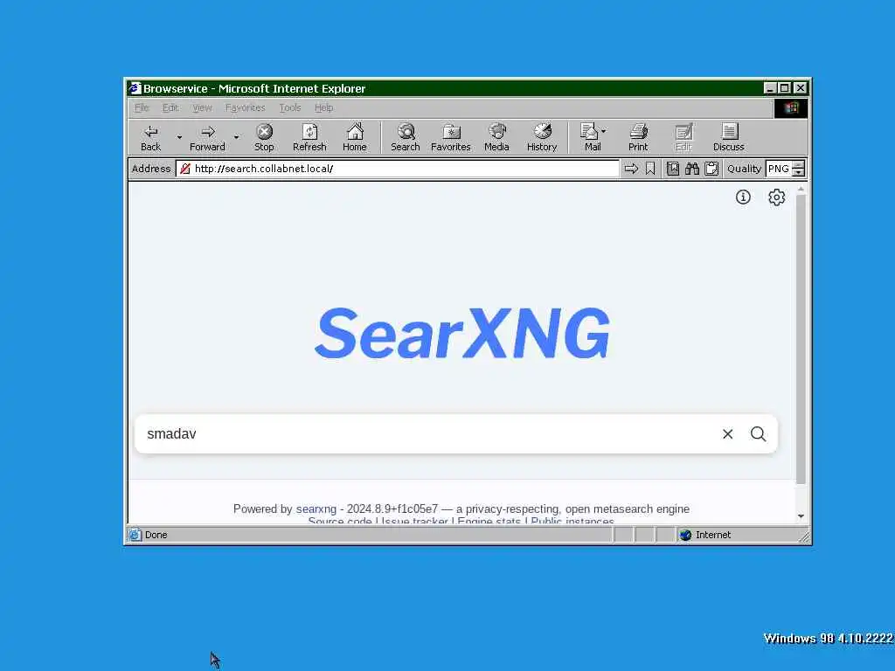The image size is (895, 671).
Task: Click the bookmarks book icon
Action: pyautogui.click(x=673, y=169)
